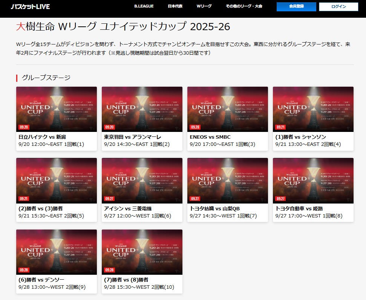This screenshot has height=300, width=366.
Task: Open thumbnail for トヨタ紡織 vs 山梨QB
Action: (x=228, y=181)
